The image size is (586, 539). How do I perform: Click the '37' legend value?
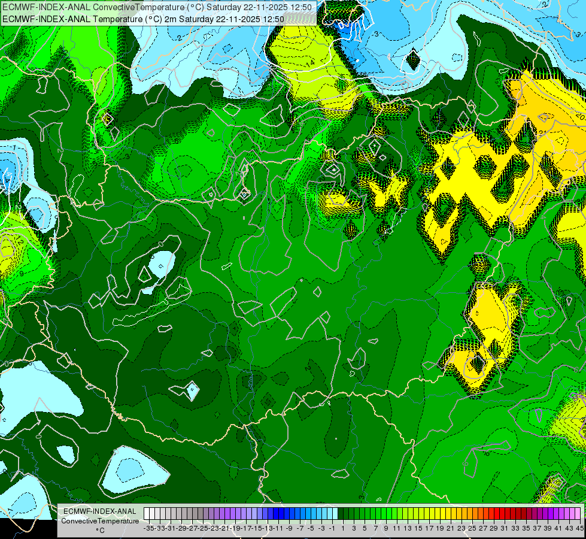(x=537, y=529)
